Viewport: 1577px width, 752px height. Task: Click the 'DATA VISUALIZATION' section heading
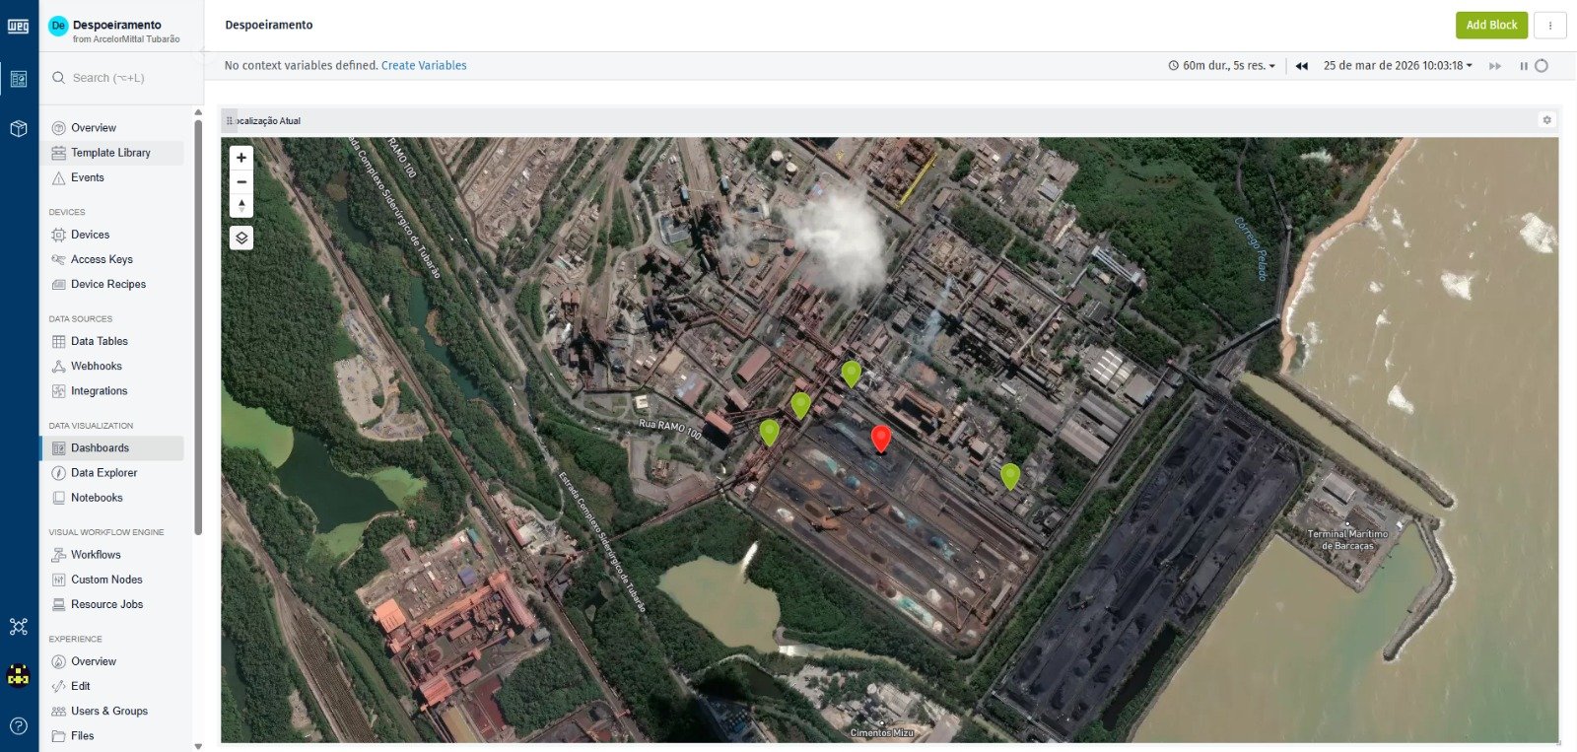click(x=91, y=426)
